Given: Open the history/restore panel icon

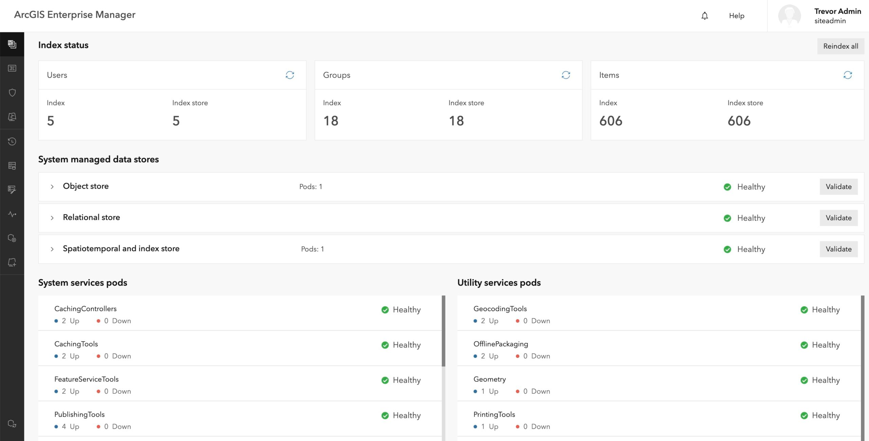Looking at the screenshot, I should pyautogui.click(x=12, y=141).
